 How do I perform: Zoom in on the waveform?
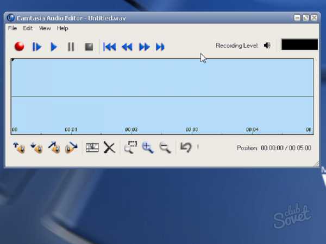pyautogui.click(x=148, y=147)
